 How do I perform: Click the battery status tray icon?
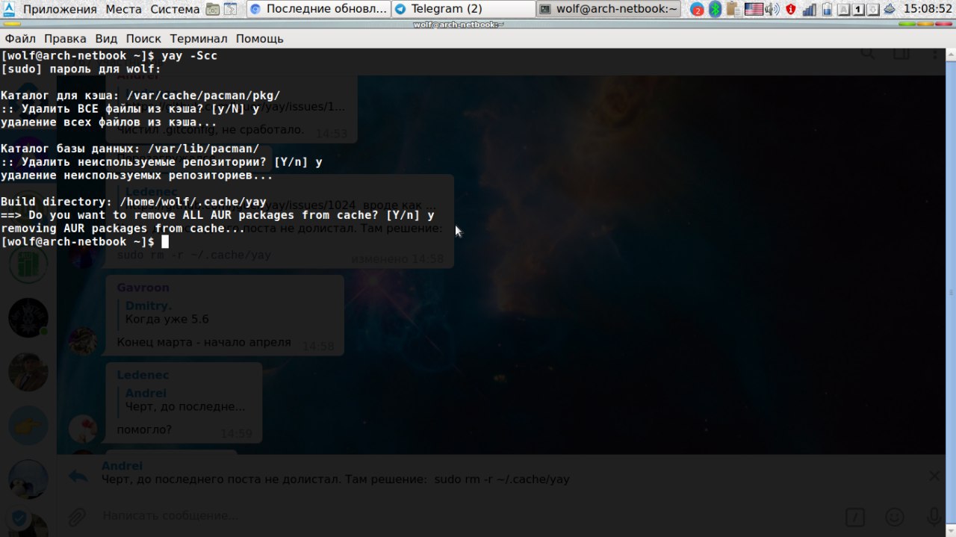coord(826,9)
